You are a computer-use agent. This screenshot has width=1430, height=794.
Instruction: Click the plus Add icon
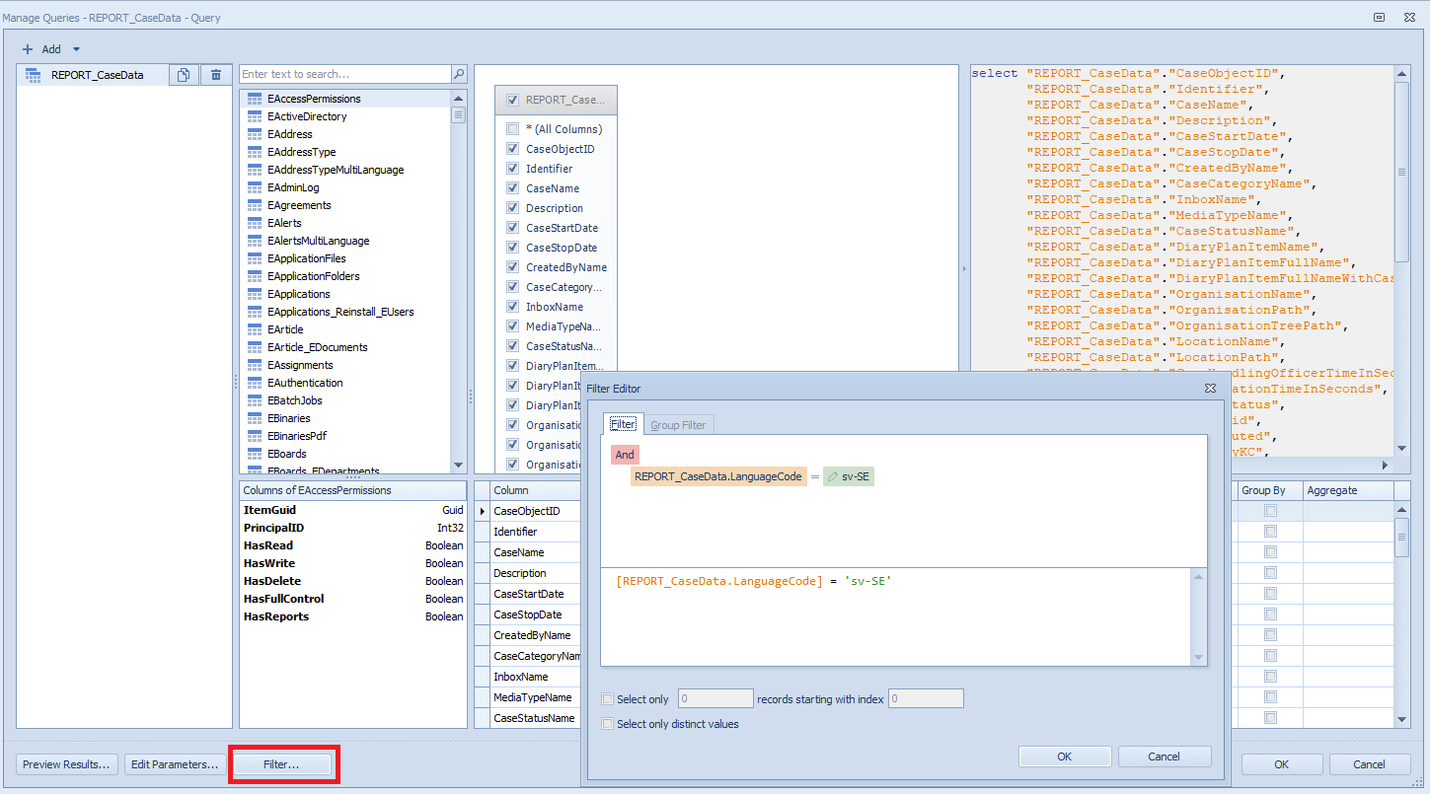tap(28, 49)
